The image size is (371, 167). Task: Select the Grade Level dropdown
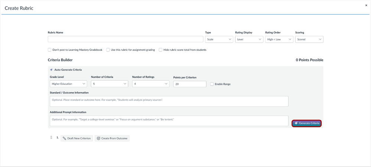68,84
